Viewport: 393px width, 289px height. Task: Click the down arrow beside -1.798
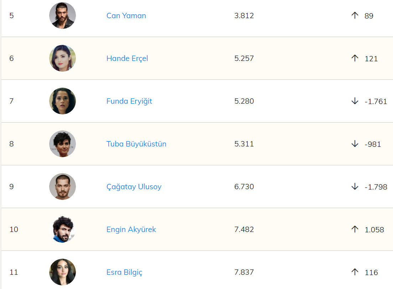355,187
